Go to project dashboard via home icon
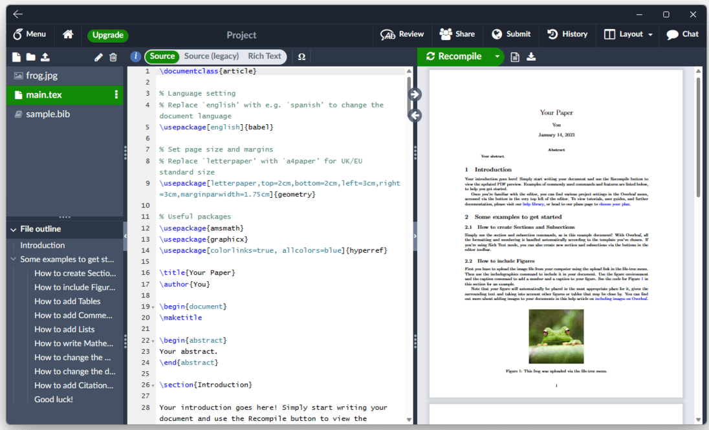Screen dimensions: 709x430 [67, 34]
